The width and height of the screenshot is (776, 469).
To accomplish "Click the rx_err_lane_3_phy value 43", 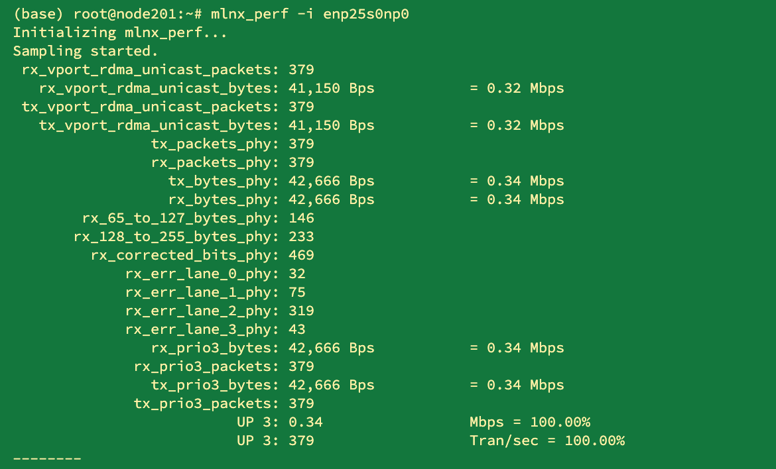I will coord(297,329).
